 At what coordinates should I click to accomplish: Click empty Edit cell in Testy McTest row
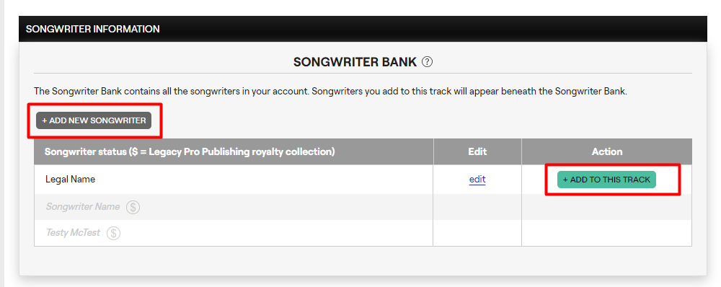tap(477, 233)
